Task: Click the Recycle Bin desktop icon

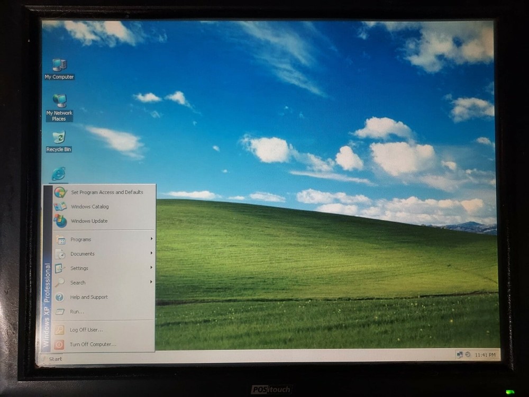Action: [59, 138]
